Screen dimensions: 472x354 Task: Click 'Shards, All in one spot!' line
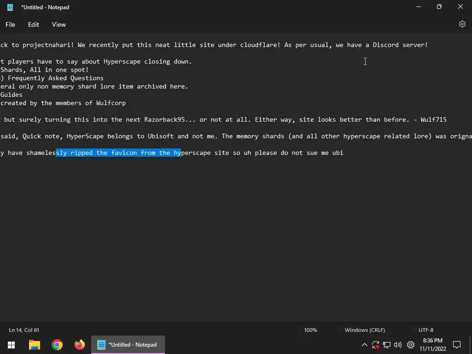click(x=45, y=70)
